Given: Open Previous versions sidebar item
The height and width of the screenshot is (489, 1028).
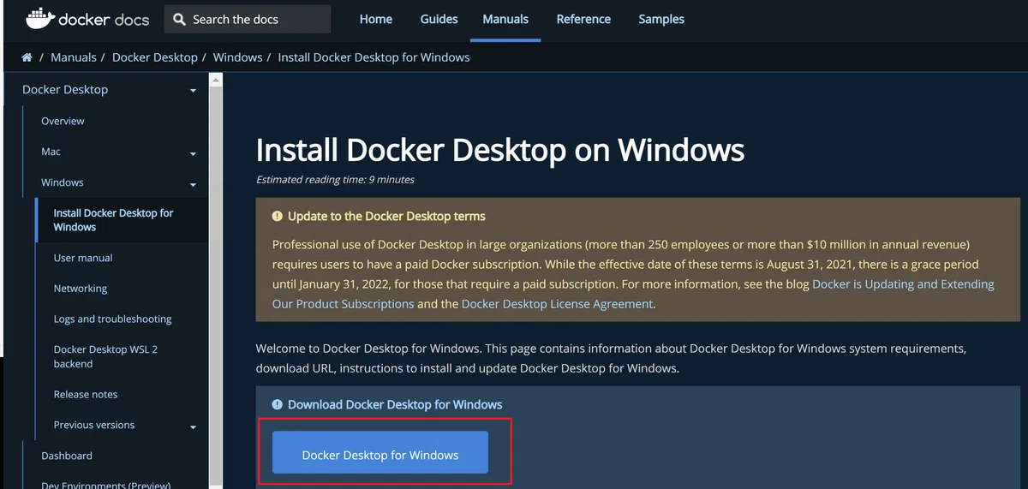Looking at the screenshot, I should [x=94, y=425].
